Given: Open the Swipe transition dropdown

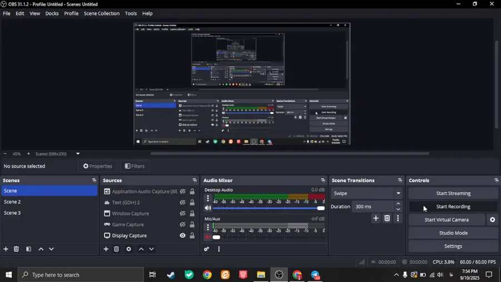Looking at the screenshot, I should (366, 193).
